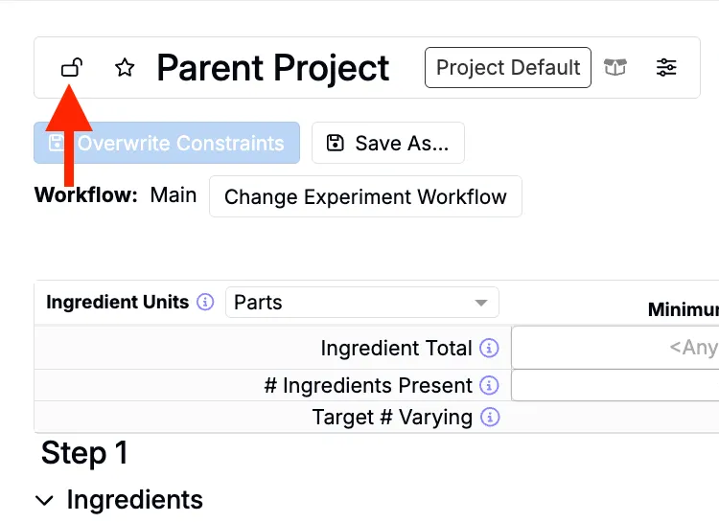719x522 pixels.
Task: Show info for Target # Varying
Action: [489, 418]
